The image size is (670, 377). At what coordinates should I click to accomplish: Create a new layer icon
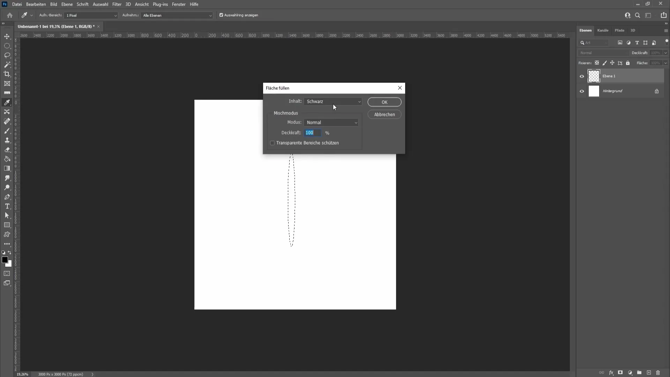pos(649,373)
